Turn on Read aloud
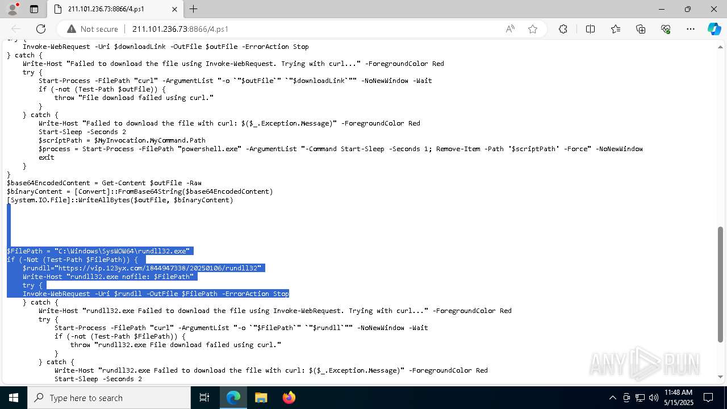Image resolution: width=727 pixels, height=409 pixels. tap(510, 29)
